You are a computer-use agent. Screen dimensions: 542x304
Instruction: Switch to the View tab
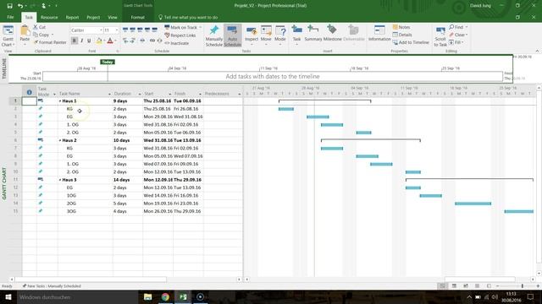coord(113,17)
